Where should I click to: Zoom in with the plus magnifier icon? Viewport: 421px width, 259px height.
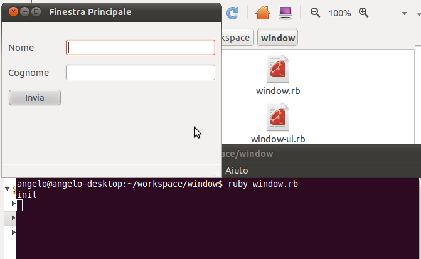tap(363, 13)
